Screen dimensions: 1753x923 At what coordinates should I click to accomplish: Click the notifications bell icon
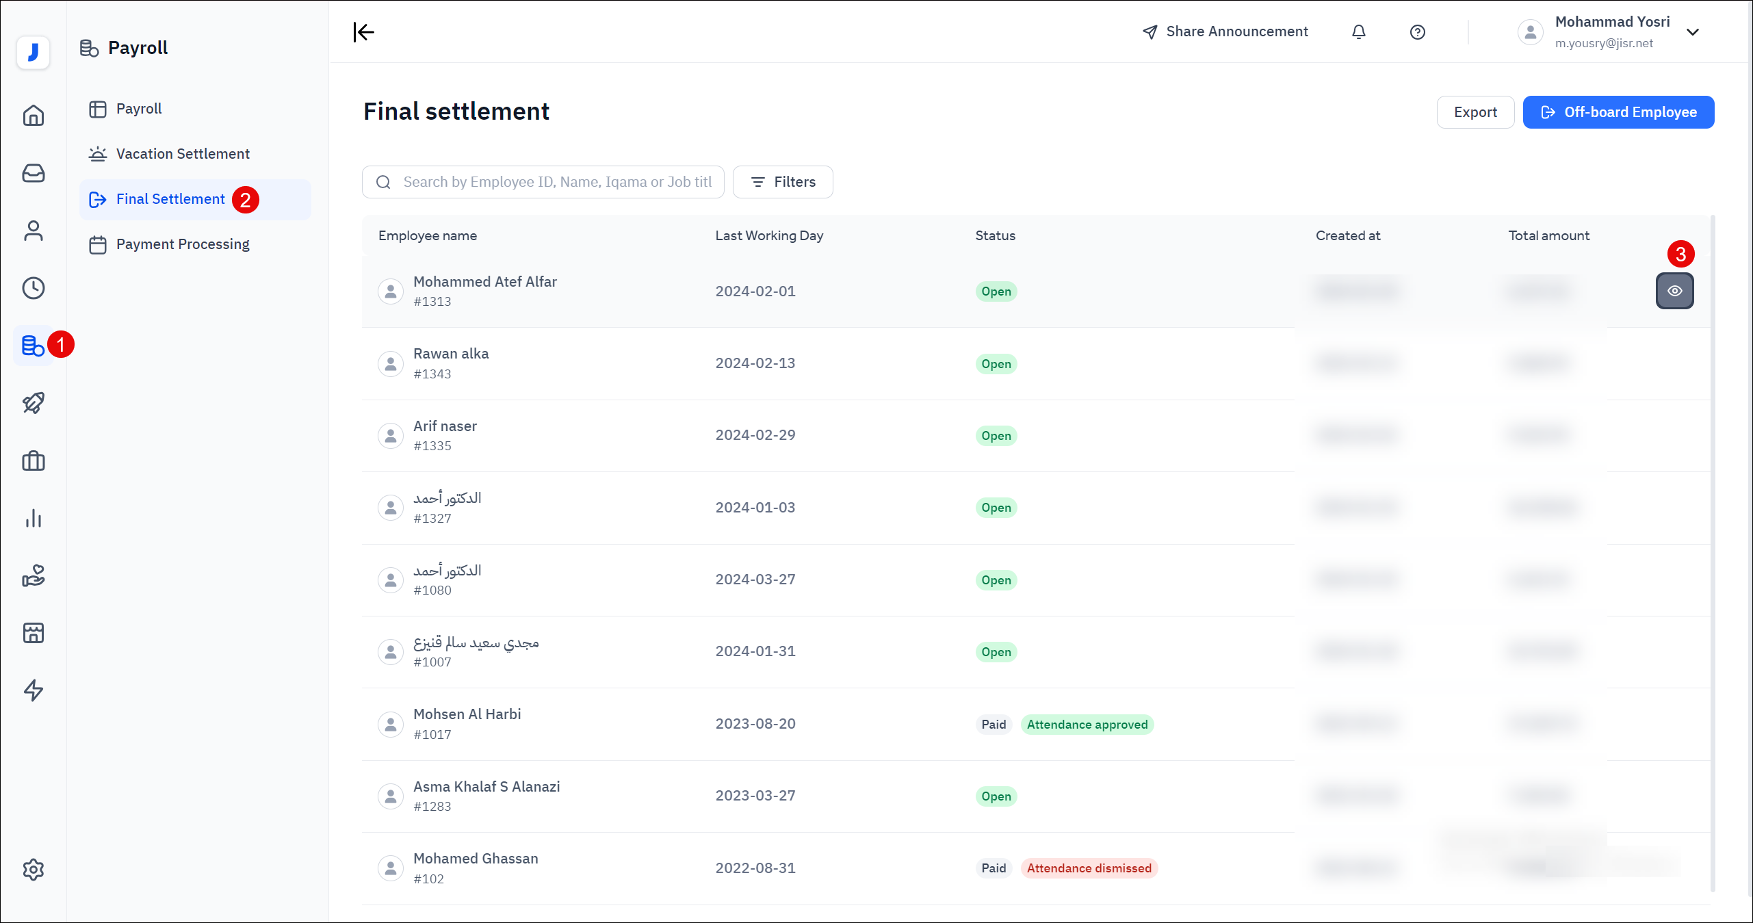(1359, 31)
